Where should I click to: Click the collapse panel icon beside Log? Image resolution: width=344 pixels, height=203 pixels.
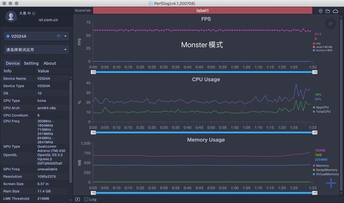[77, 199]
